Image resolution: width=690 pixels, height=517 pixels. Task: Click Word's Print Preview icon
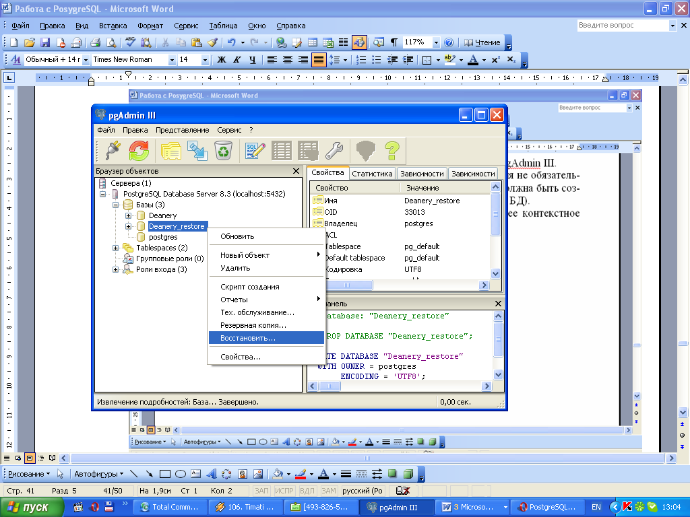point(111,42)
